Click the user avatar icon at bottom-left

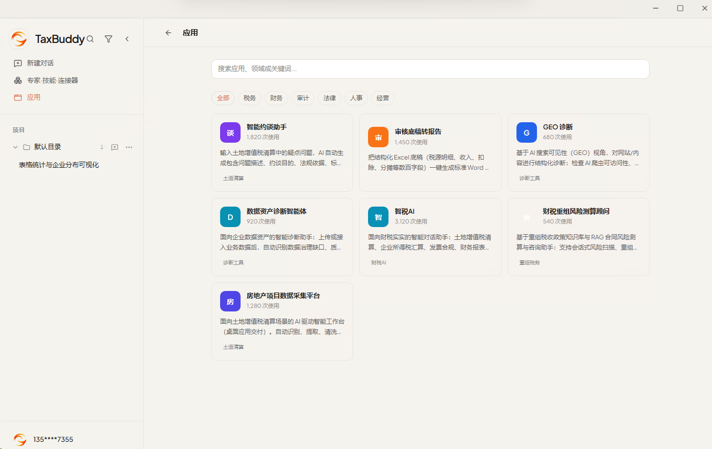[20, 439]
